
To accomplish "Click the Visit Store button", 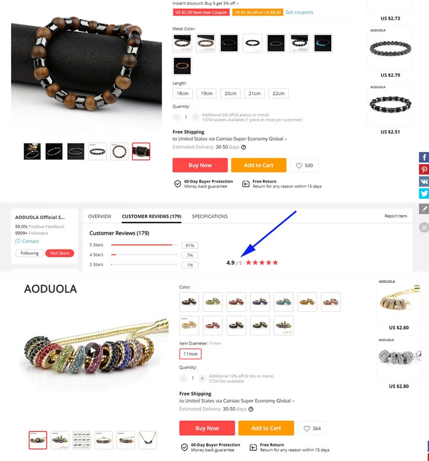I will coord(60,253).
